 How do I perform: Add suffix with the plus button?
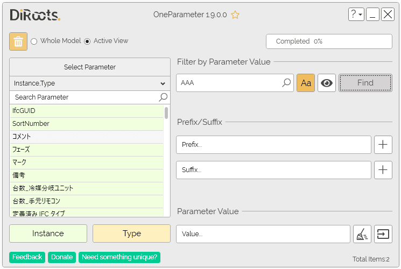tap(383, 170)
